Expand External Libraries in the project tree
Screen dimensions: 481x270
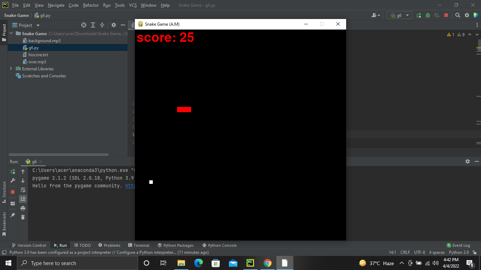(x=11, y=69)
